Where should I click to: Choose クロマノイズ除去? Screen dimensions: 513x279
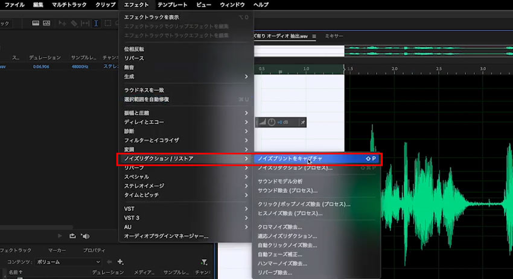tap(317, 227)
